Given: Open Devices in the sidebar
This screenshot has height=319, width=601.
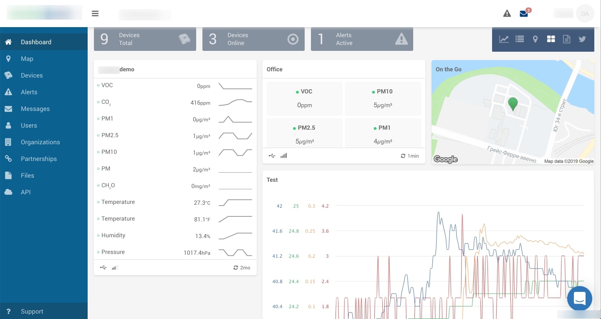Looking at the screenshot, I should coord(44,75).
